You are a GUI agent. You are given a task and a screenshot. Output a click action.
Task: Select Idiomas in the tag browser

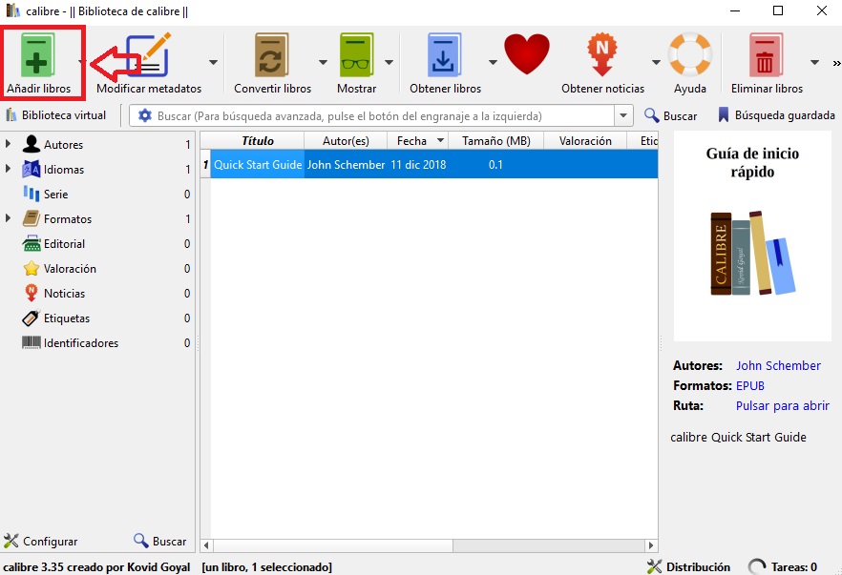63,170
